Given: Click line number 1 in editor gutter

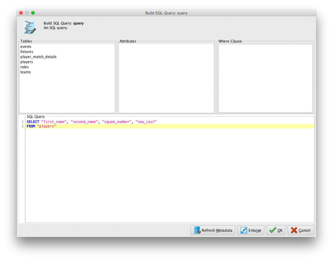Looking at the screenshot, I should coord(22,122).
